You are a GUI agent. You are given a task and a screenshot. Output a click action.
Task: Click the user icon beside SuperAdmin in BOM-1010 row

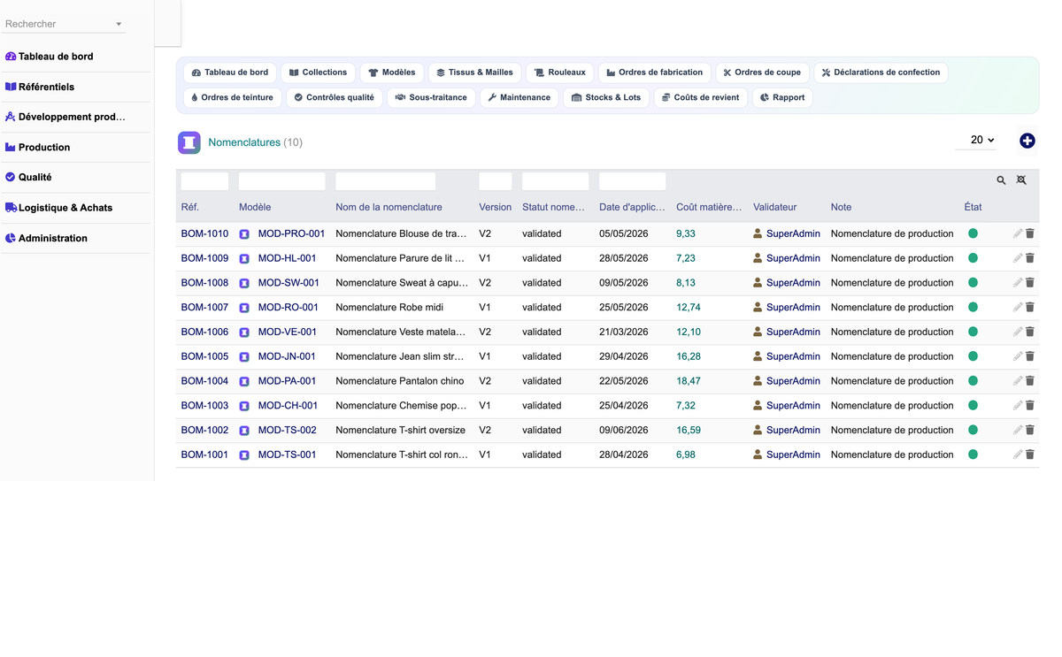pos(758,233)
